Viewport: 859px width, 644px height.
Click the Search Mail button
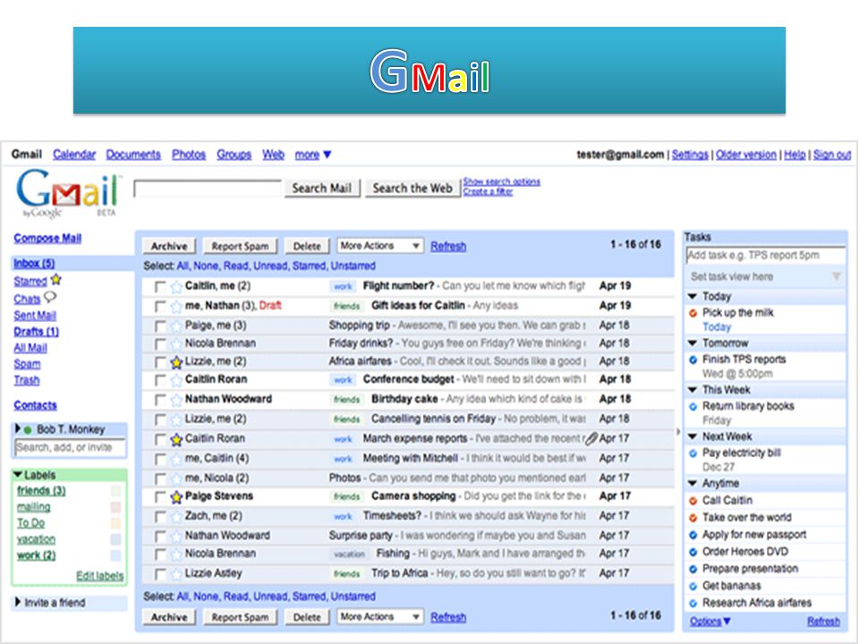coord(321,188)
